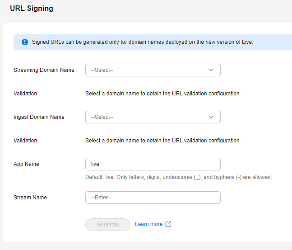Screen dimensions: 292x250
Task: Open the Streaming Domain Name dropdown
Action: pos(153,70)
